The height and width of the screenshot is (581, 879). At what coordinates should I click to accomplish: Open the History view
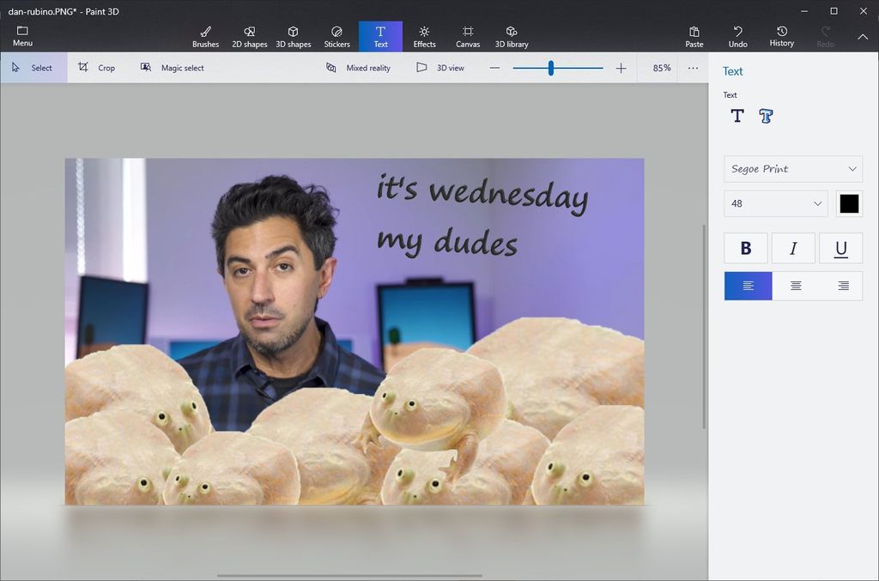pos(781,35)
